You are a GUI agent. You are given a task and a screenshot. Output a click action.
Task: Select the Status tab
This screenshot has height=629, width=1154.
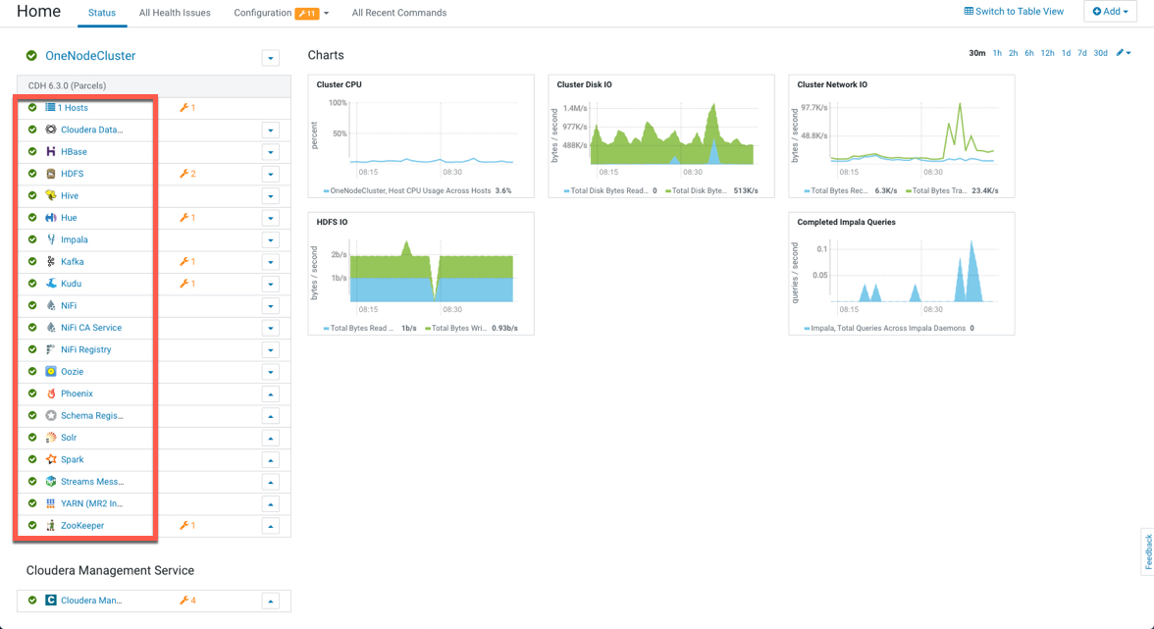pyautogui.click(x=102, y=13)
